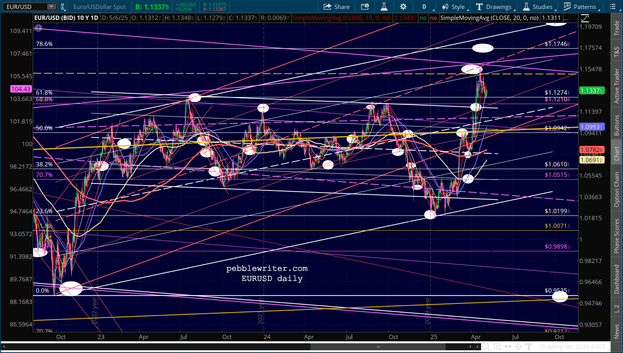Open the Active Trader sidebar tab
Image resolution: width=623 pixels, height=353 pixels.
coord(616,86)
